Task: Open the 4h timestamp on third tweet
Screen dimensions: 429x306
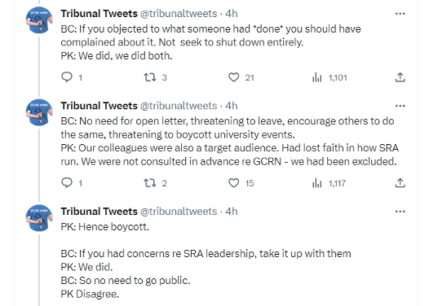Action: click(x=232, y=212)
